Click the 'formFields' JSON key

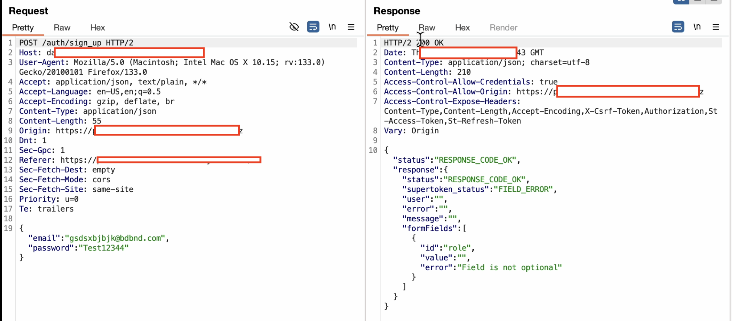(x=429, y=229)
